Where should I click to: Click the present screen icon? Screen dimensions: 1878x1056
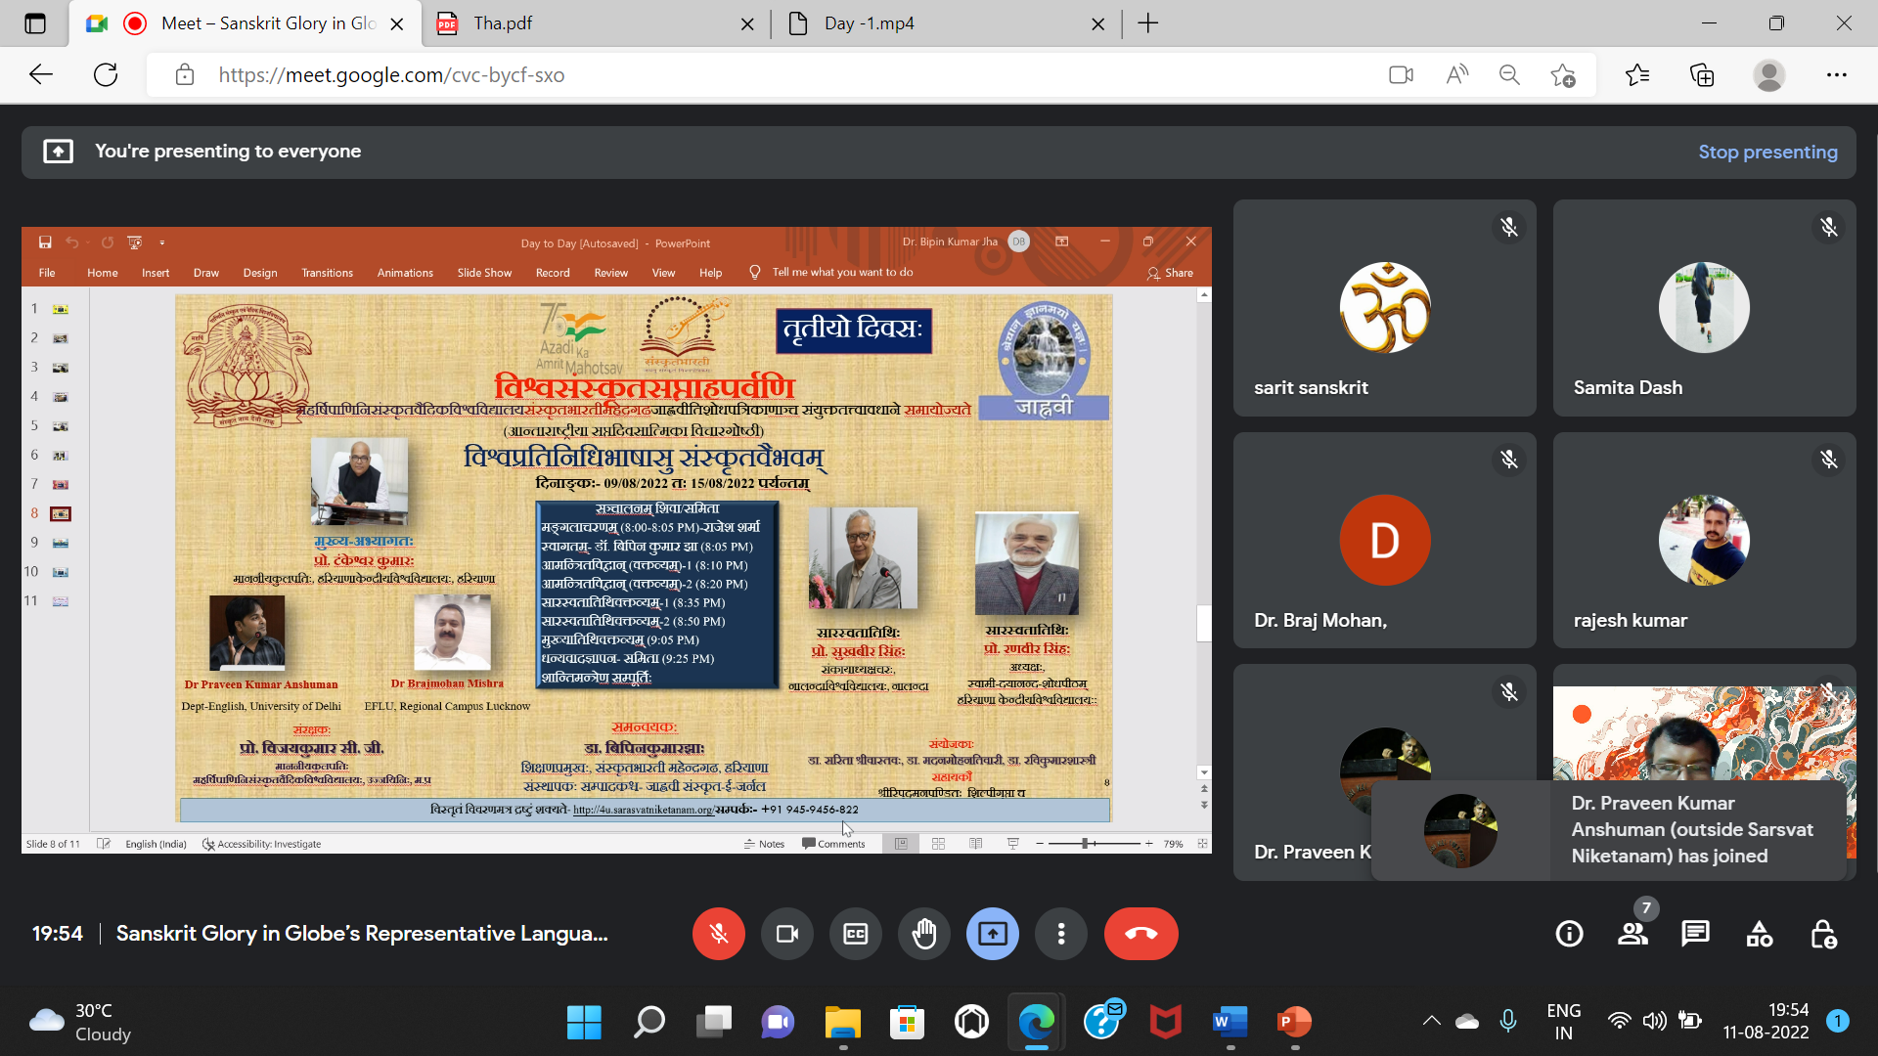pyautogui.click(x=992, y=934)
